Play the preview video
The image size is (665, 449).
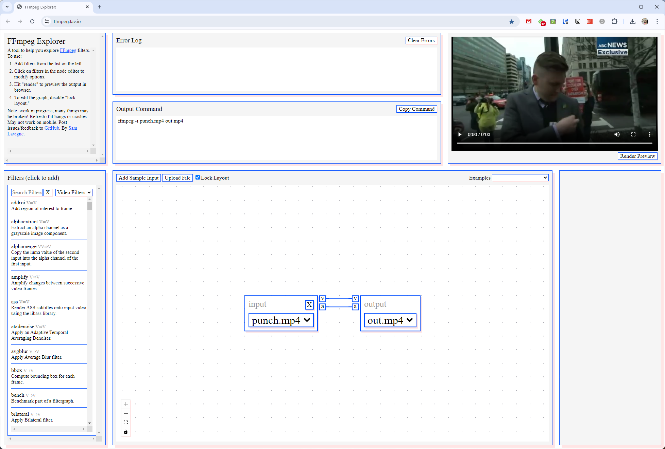pos(460,134)
